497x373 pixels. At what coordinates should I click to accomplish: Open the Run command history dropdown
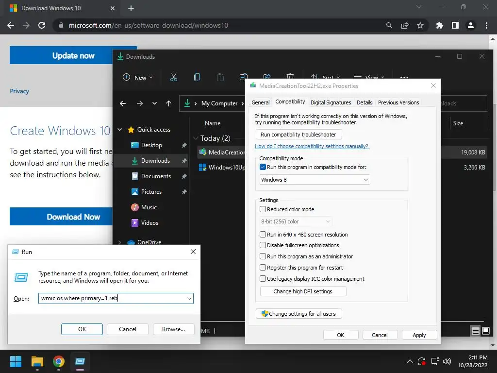click(189, 299)
